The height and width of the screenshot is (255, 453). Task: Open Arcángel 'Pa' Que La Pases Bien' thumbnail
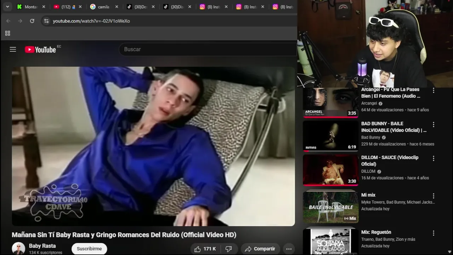(331, 103)
